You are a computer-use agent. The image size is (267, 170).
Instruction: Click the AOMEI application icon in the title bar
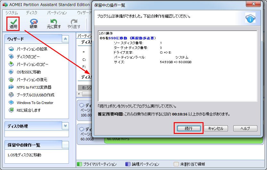click(x=5, y=4)
